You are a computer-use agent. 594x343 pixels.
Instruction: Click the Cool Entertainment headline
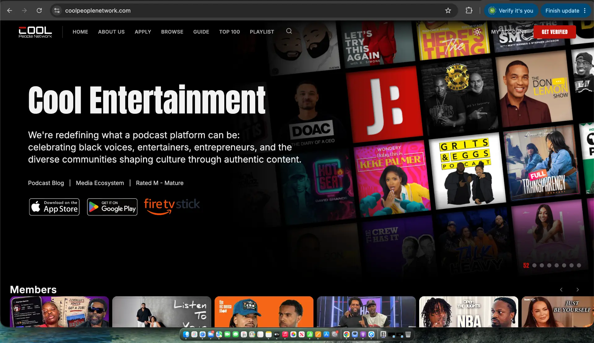click(147, 100)
